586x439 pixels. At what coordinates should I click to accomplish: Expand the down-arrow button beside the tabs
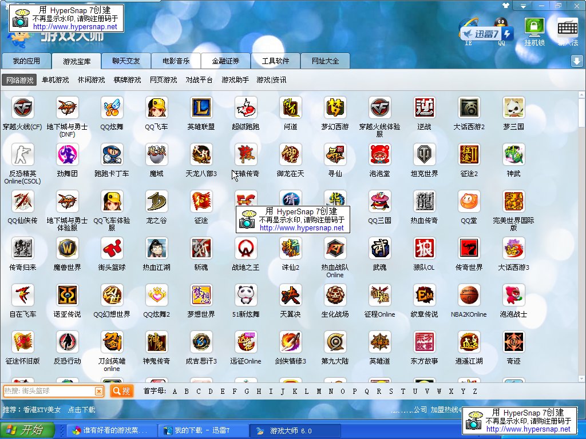tap(577, 61)
